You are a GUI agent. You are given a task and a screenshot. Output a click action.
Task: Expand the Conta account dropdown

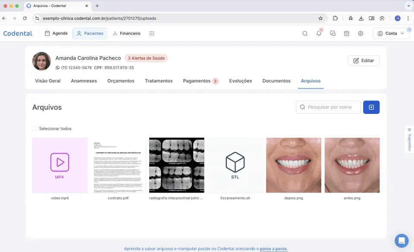(x=391, y=33)
